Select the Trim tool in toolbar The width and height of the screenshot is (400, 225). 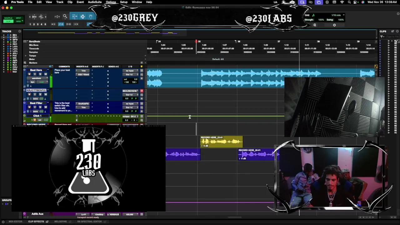click(x=75, y=16)
